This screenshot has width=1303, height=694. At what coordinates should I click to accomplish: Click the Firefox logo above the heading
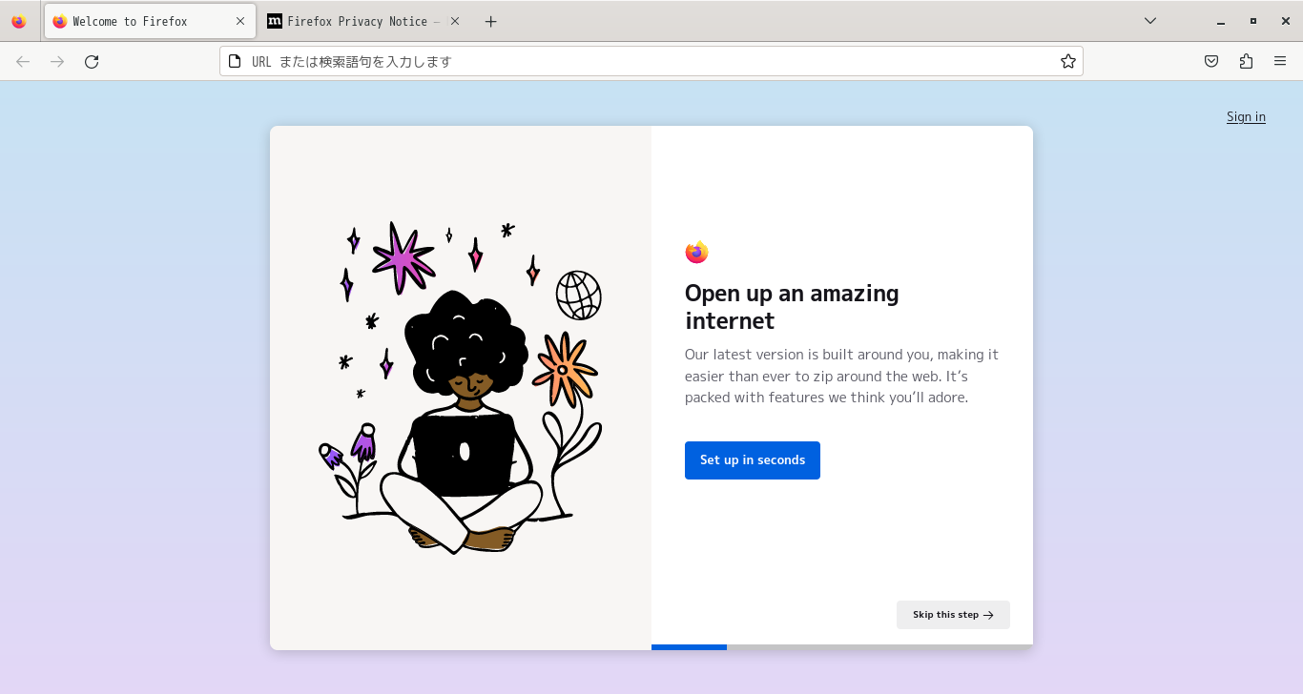(696, 253)
